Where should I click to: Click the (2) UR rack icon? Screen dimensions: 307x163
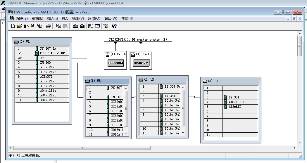[x=141, y=80]
